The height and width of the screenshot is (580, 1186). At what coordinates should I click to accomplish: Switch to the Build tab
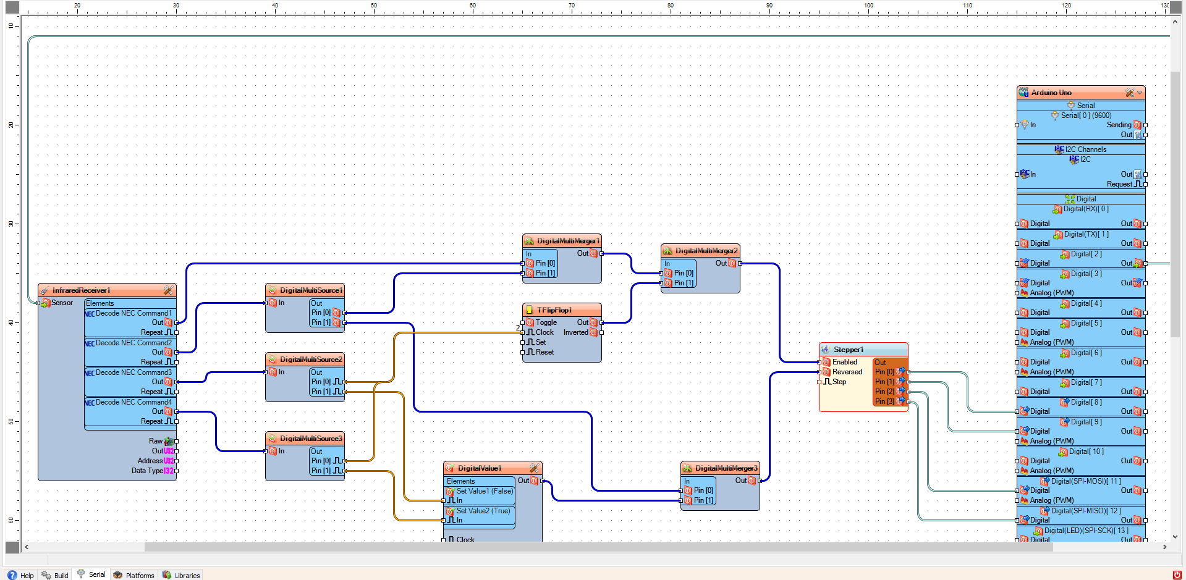pos(55,575)
